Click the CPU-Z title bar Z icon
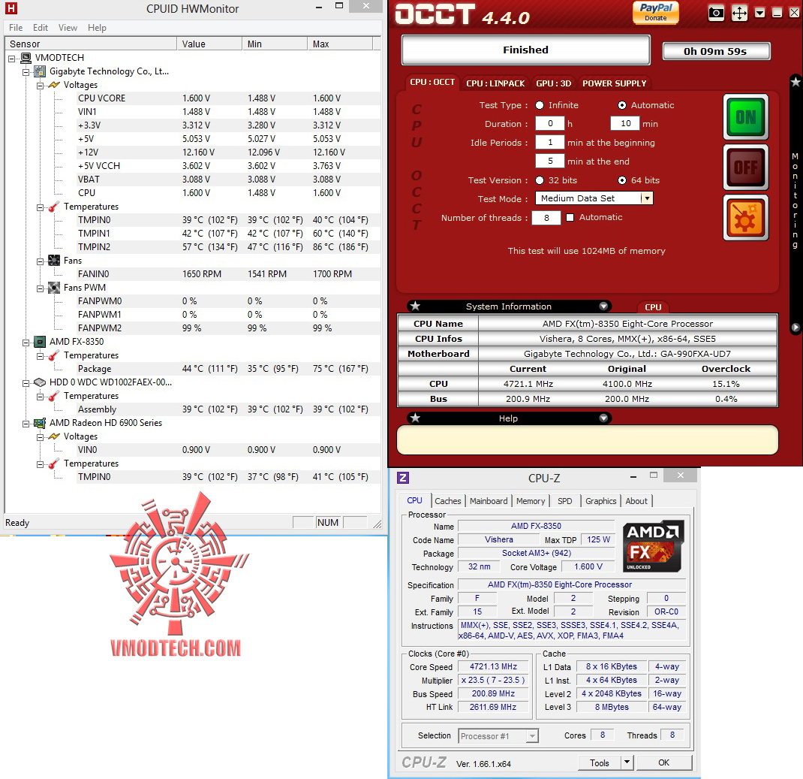The height and width of the screenshot is (779, 803). pos(403,478)
